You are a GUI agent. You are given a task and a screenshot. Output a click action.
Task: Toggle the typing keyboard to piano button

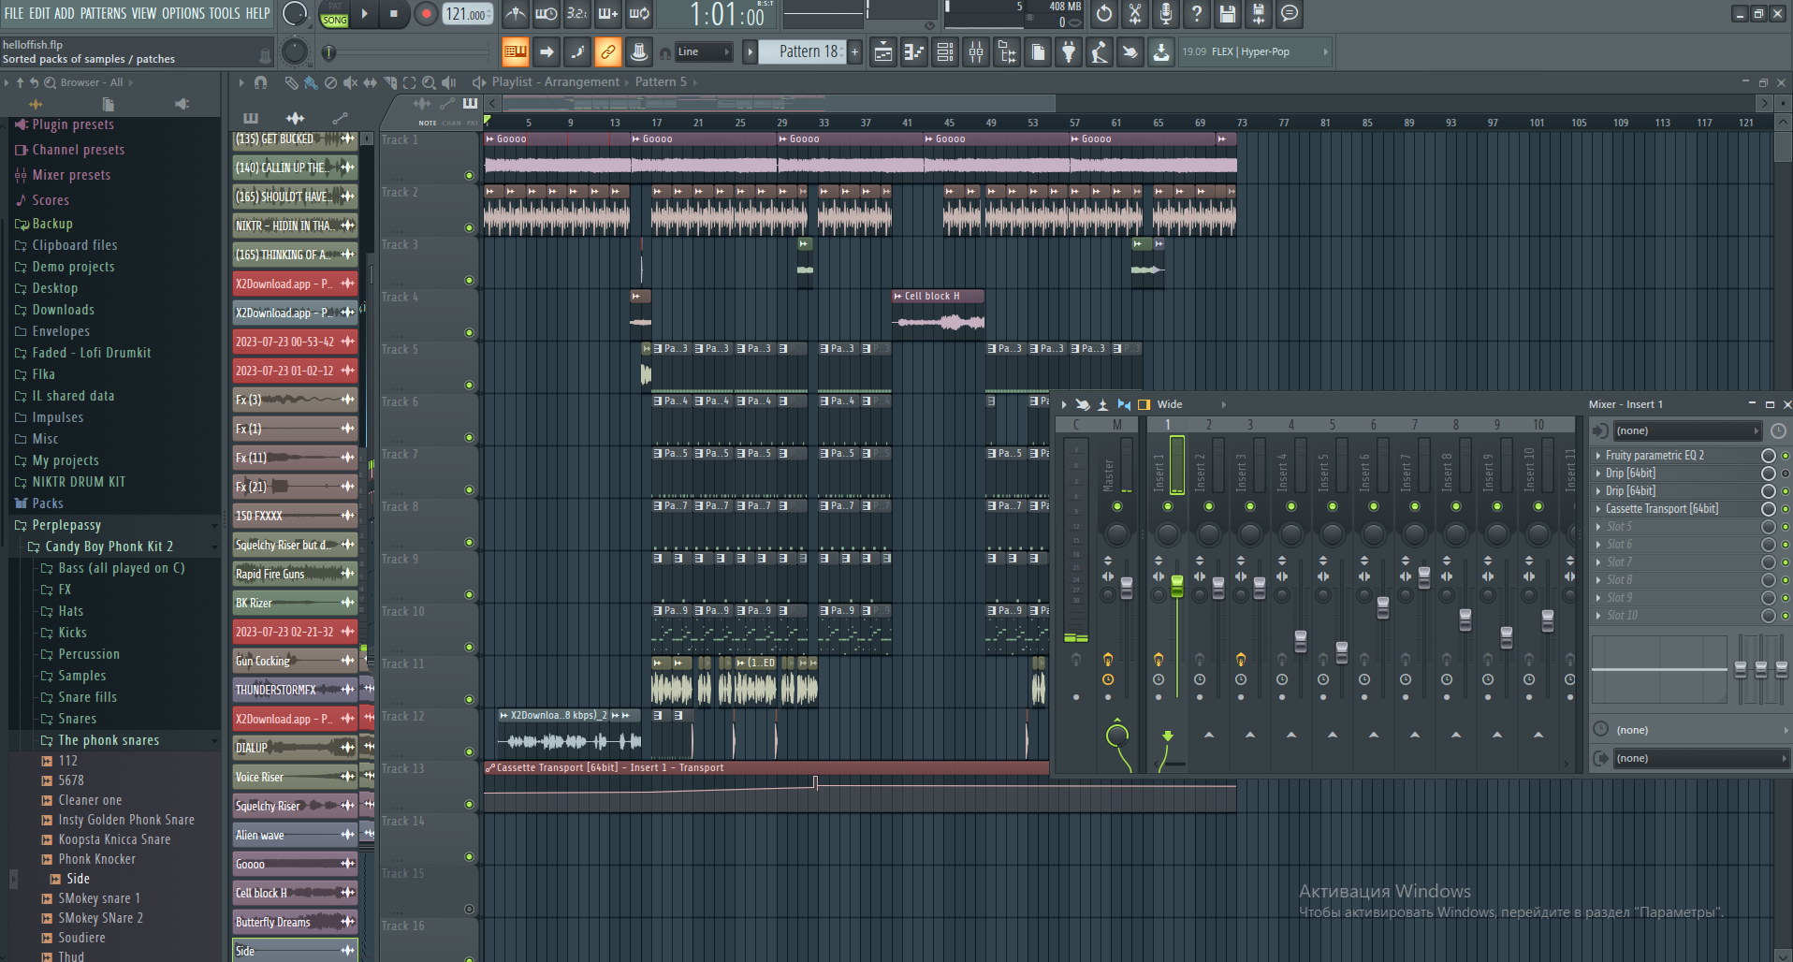(x=515, y=52)
